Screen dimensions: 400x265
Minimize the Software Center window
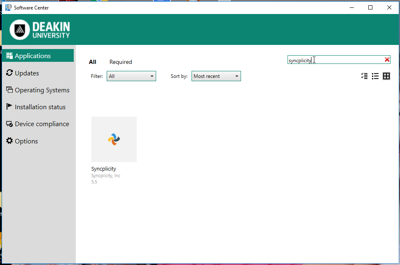click(352, 8)
